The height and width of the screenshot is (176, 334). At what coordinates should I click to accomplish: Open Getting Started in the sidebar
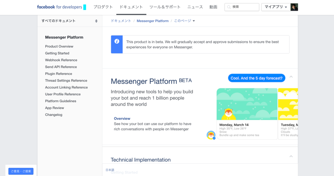57,53
